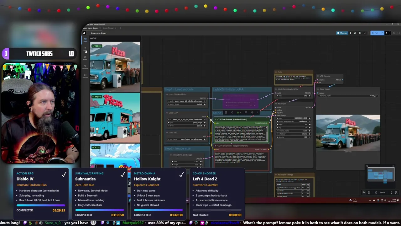Edit width value in EmptySD3LatentImage
The width and height of the screenshot is (401, 226).
click(187, 161)
